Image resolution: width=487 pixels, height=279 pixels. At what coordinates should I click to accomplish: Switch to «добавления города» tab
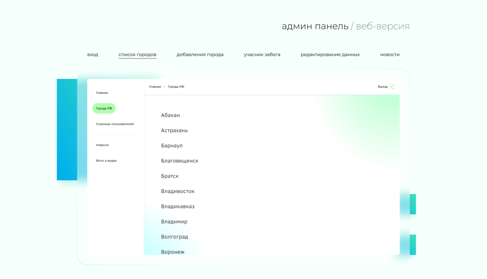click(x=200, y=54)
